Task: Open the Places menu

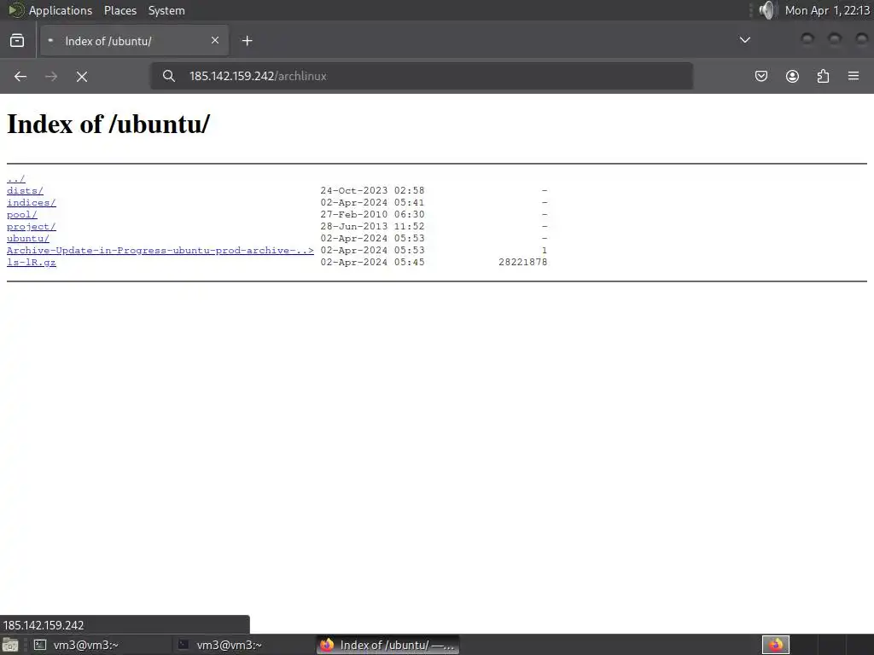Action: (120, 10)
